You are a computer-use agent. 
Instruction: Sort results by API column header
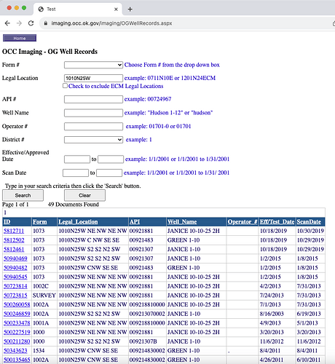135,222
